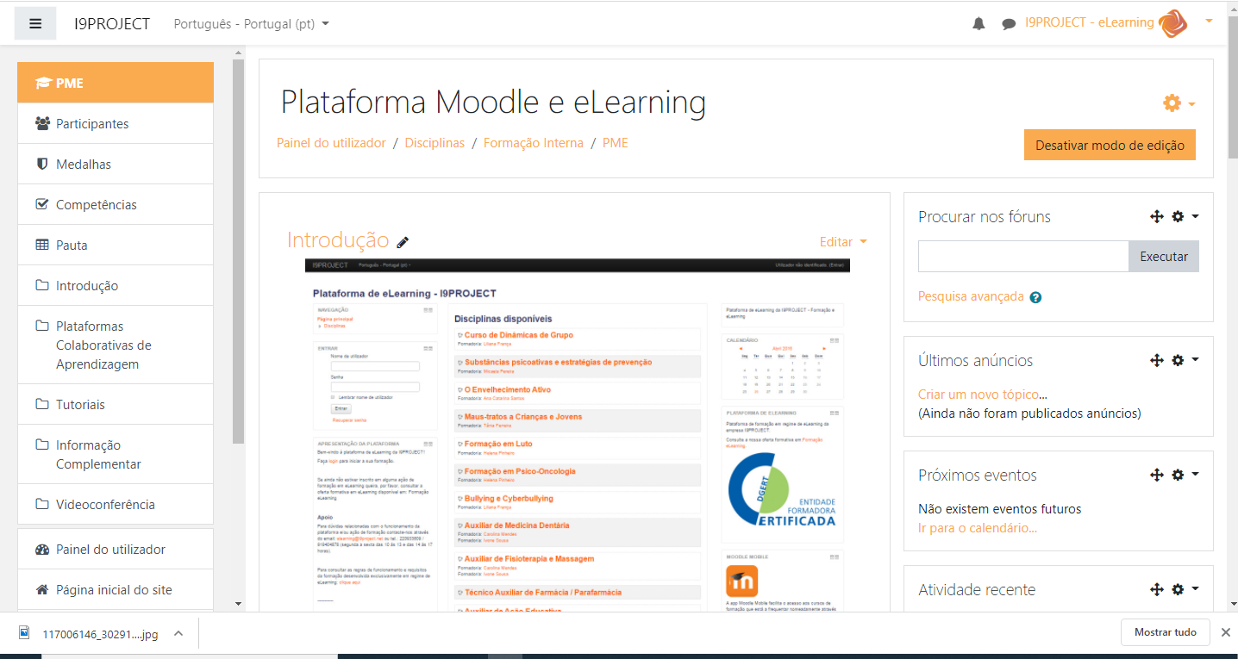Follow the Ir para o calendário link
Viewport: 1238px width, 659px height.
pyautogui.click(x=978, y=527)
